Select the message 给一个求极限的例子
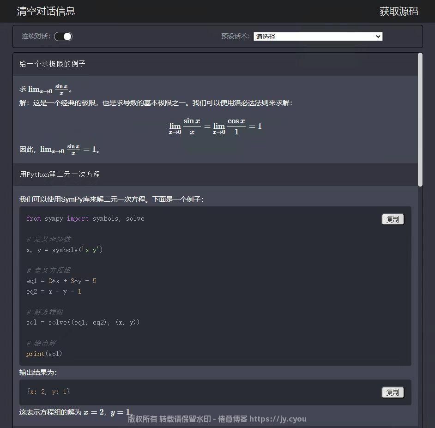 (52, 64)
